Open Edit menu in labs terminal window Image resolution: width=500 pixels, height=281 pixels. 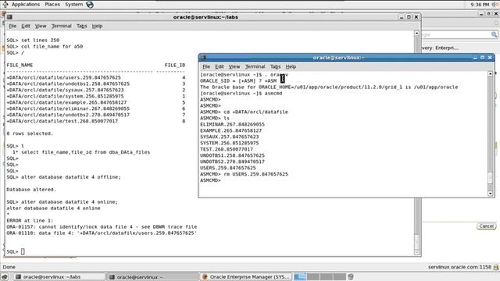[x=26, y=26]
